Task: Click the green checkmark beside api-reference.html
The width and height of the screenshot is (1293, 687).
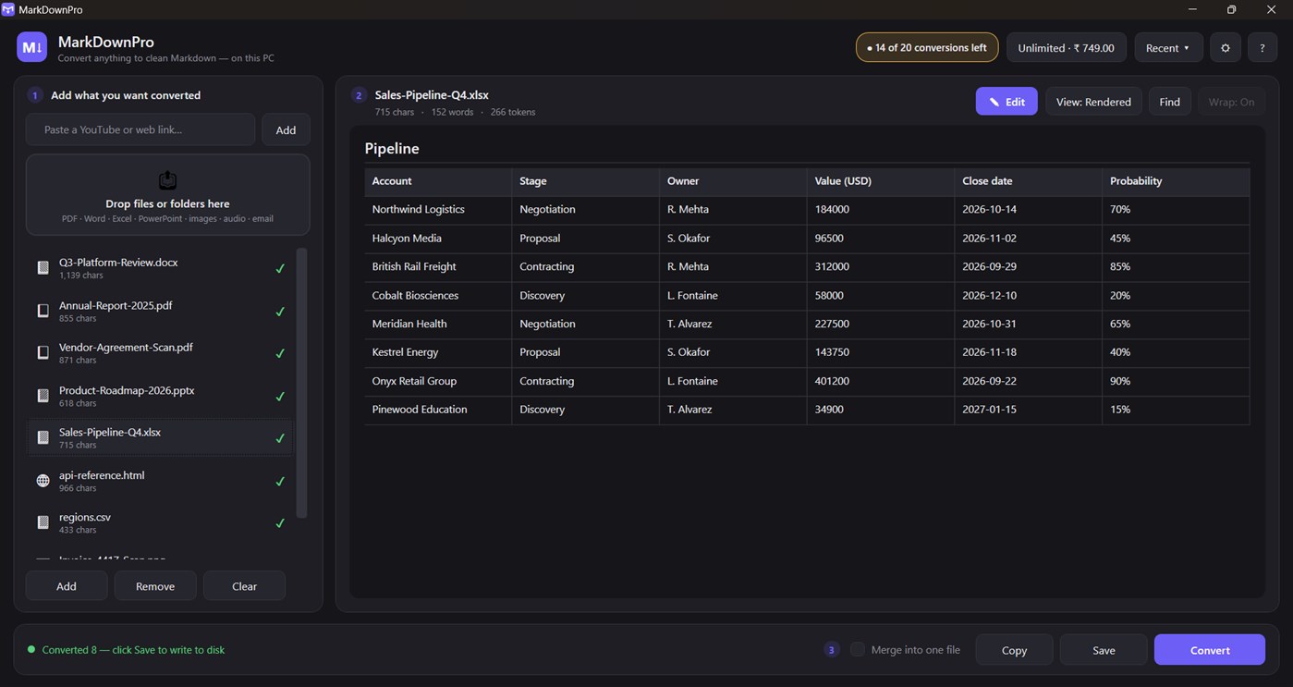Action: (x=280, y=481)
